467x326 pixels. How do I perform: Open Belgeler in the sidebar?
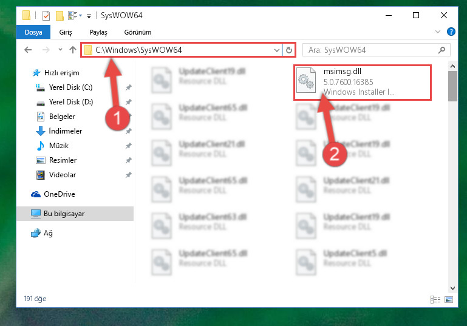[62, 117]
